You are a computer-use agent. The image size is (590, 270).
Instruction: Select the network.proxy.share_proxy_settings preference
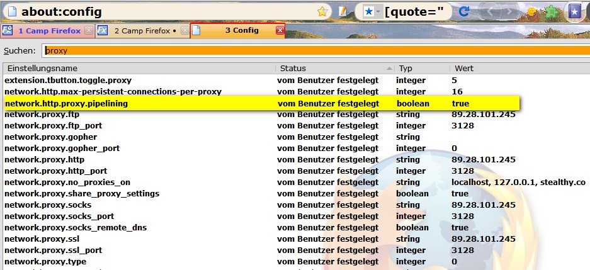(x=82, y=194)
